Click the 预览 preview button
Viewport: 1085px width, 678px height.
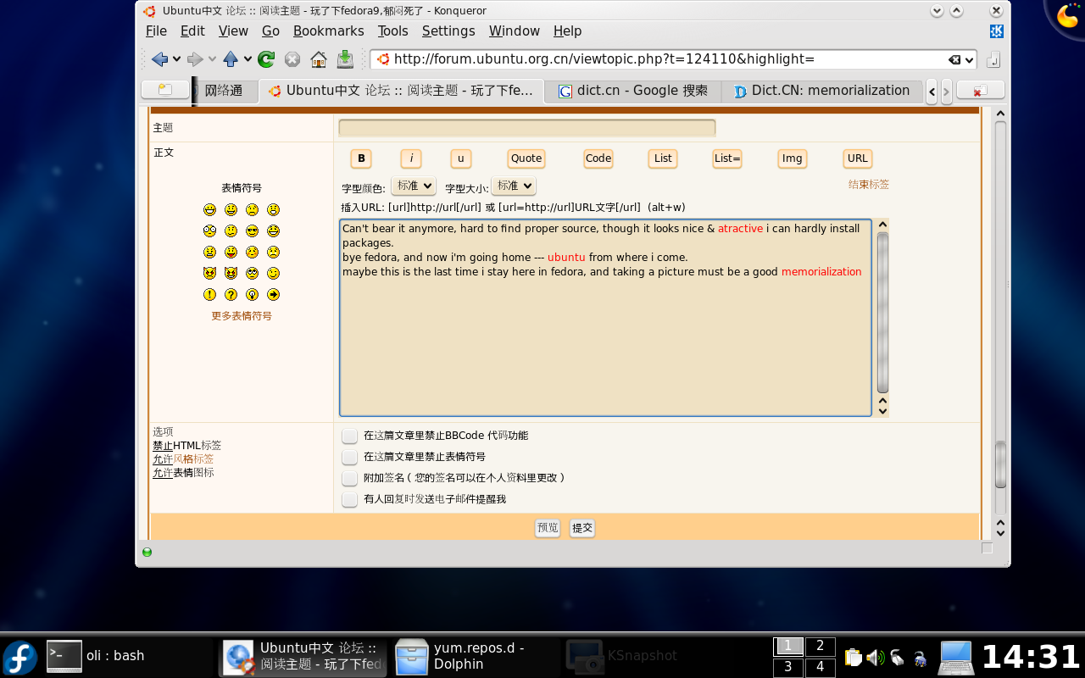548,528
